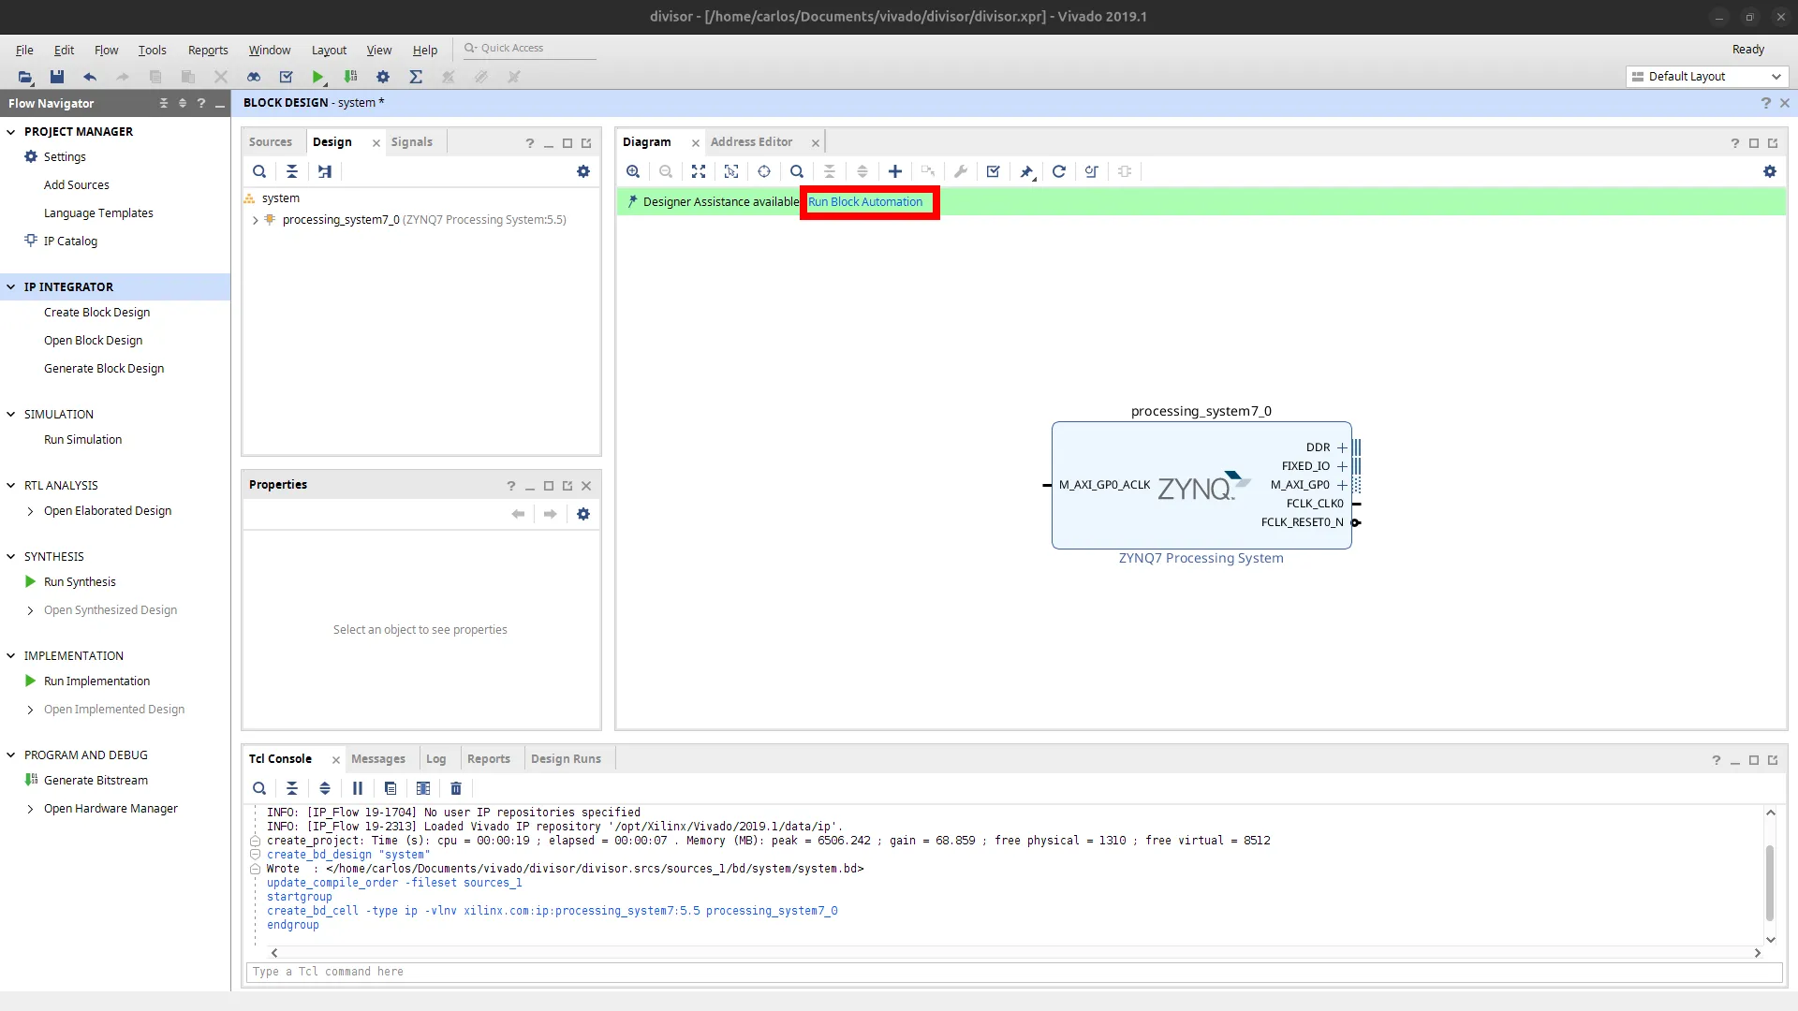Click Run Synthesis
This screenshot has width=1798, height=1011.
tap(80, 582)
